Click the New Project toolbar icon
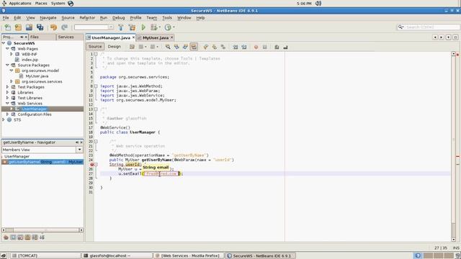461x259 pixels. point(18,27)
